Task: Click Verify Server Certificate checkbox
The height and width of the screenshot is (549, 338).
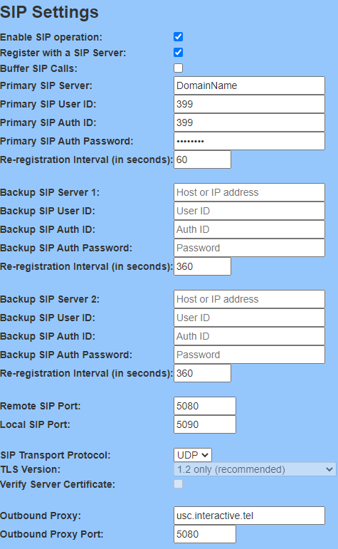Action: tap(178, 484)
